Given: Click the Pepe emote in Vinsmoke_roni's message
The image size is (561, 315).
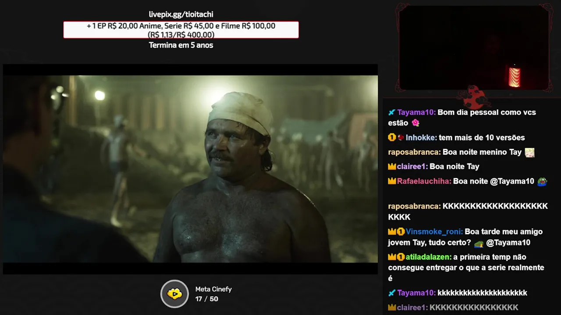Looking at the screenshot, I should (479, 243).
